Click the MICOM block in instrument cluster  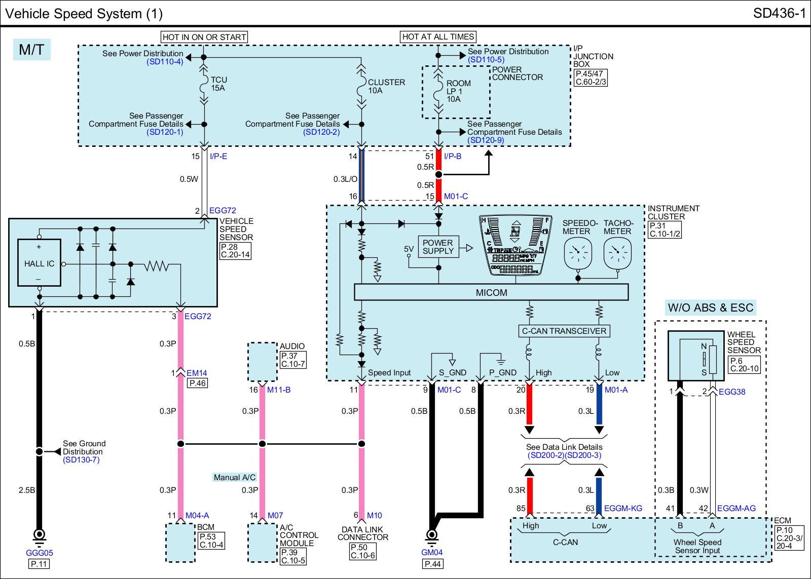(x=491, y=292)
